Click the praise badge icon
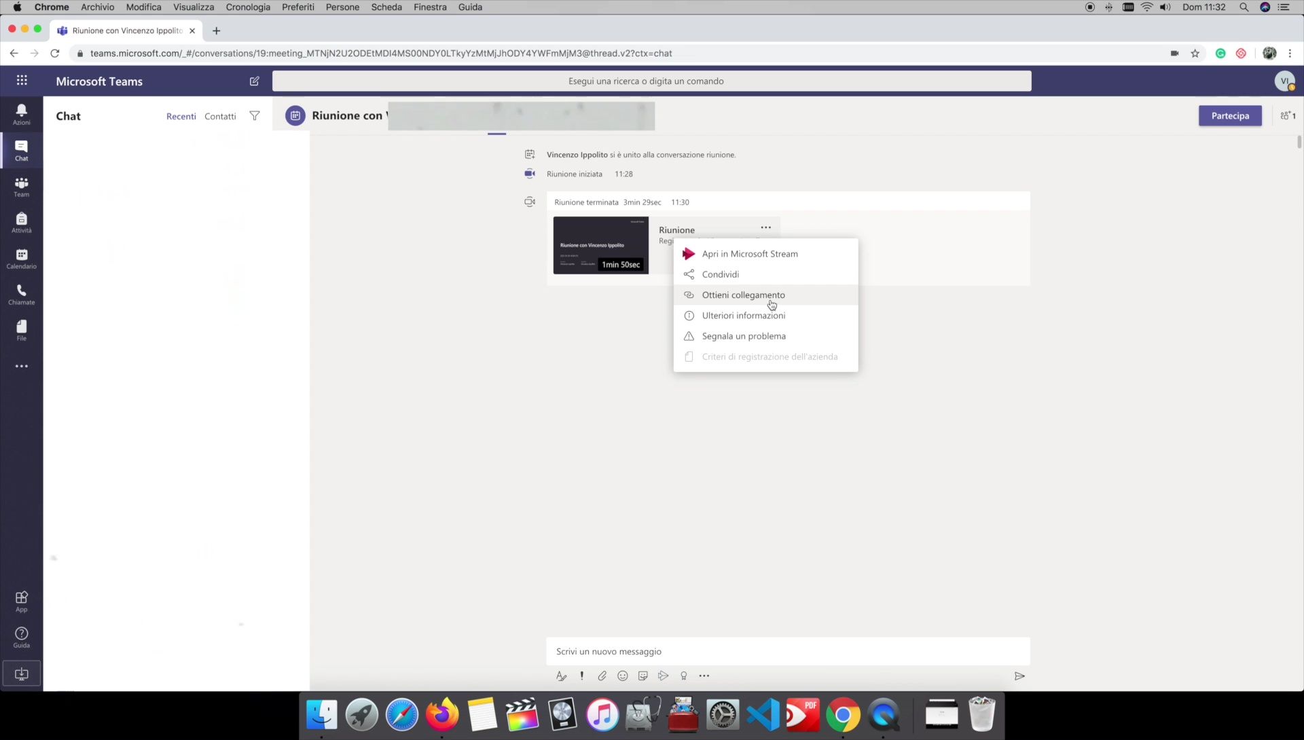1304x740 pixels. pos(684,676)
